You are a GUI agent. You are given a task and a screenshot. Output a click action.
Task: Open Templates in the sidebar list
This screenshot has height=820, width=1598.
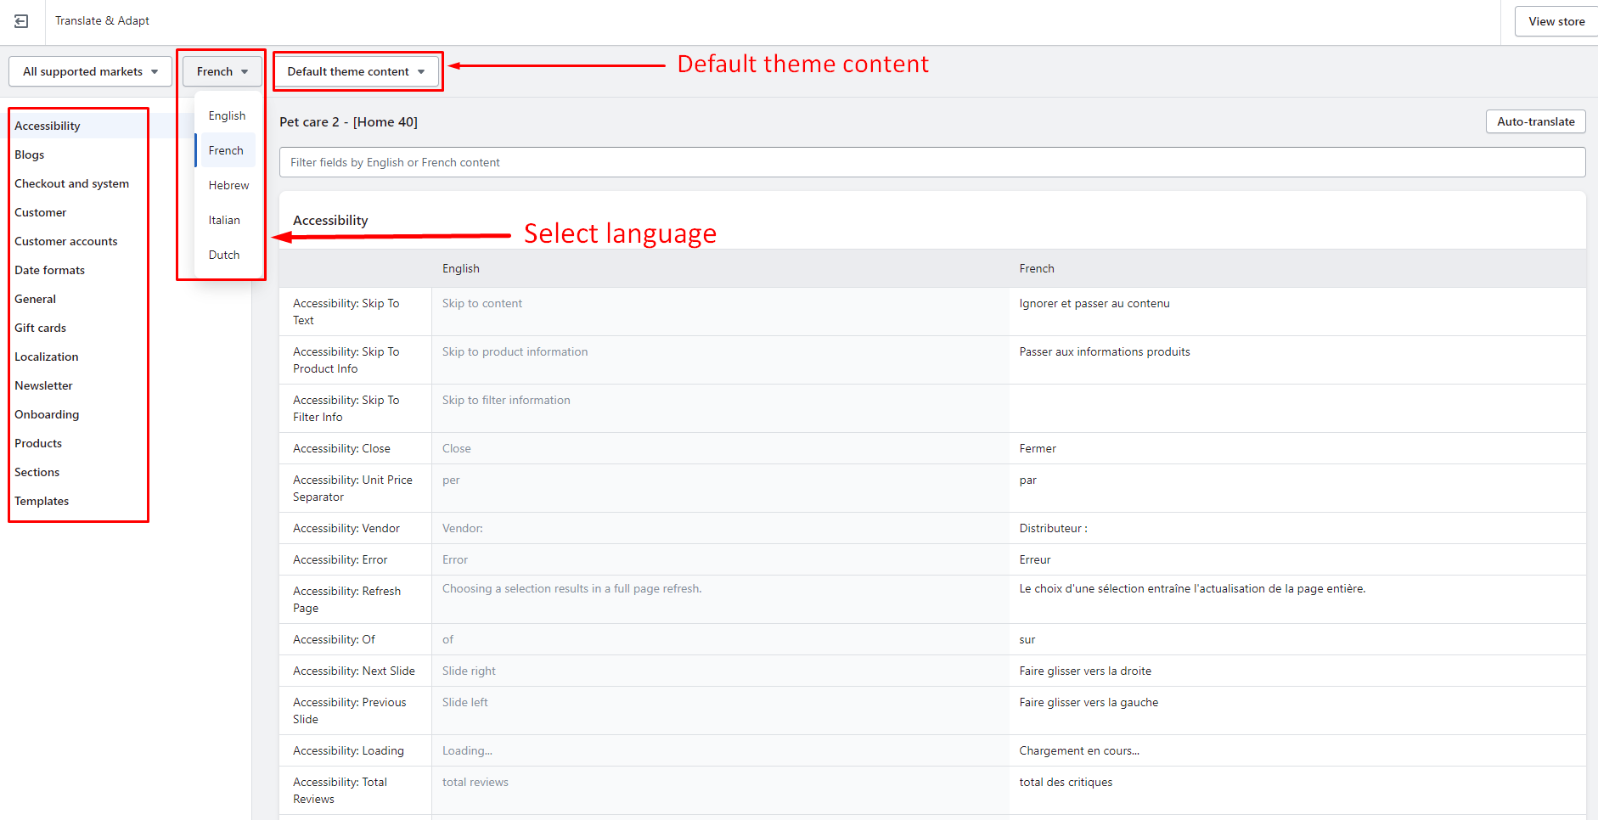coord(42,501)
